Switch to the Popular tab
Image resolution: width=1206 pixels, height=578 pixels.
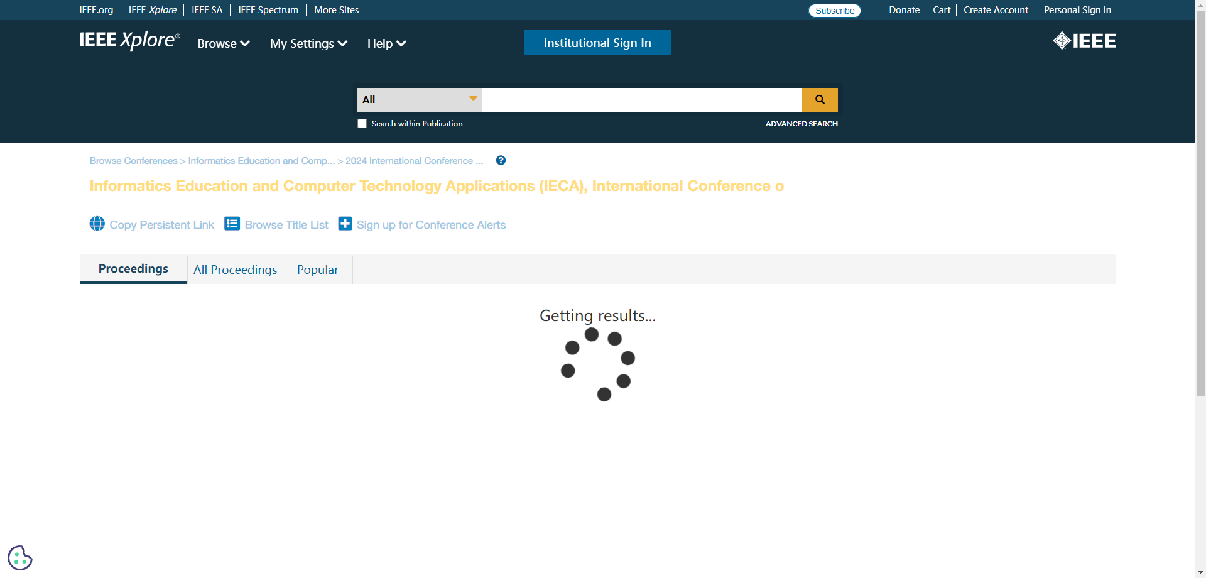click(x=318, y=270)
